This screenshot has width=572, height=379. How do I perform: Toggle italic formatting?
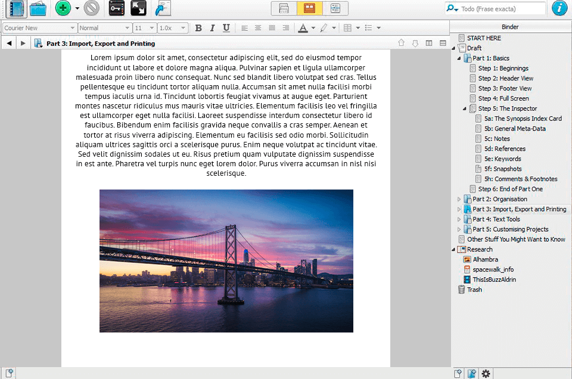(x=212, y=27)
